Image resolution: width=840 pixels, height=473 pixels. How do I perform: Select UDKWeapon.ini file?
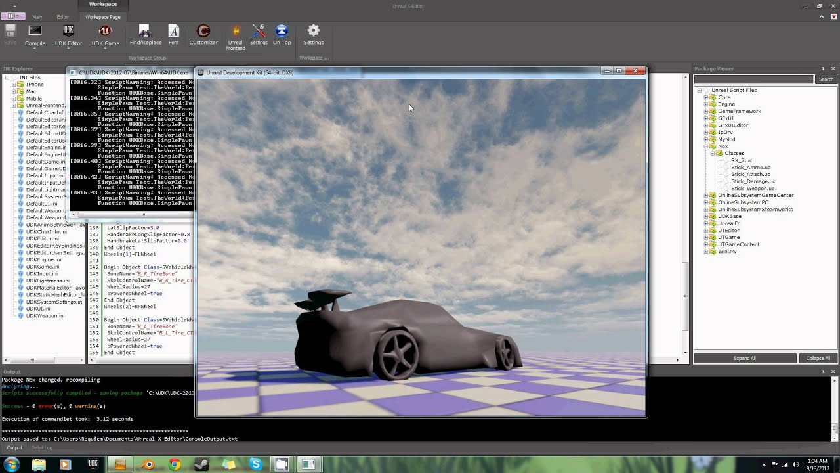[45, 316]
